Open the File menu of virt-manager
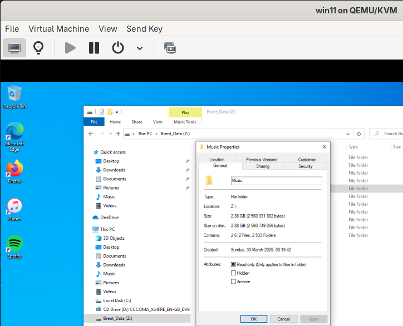403x326 pixels. tap(12, 29)
